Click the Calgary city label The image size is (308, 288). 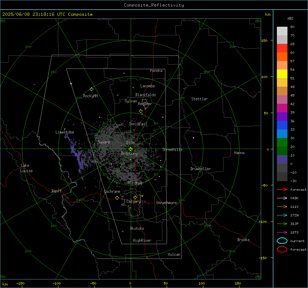pyautogui.click(x=133, y=201)
